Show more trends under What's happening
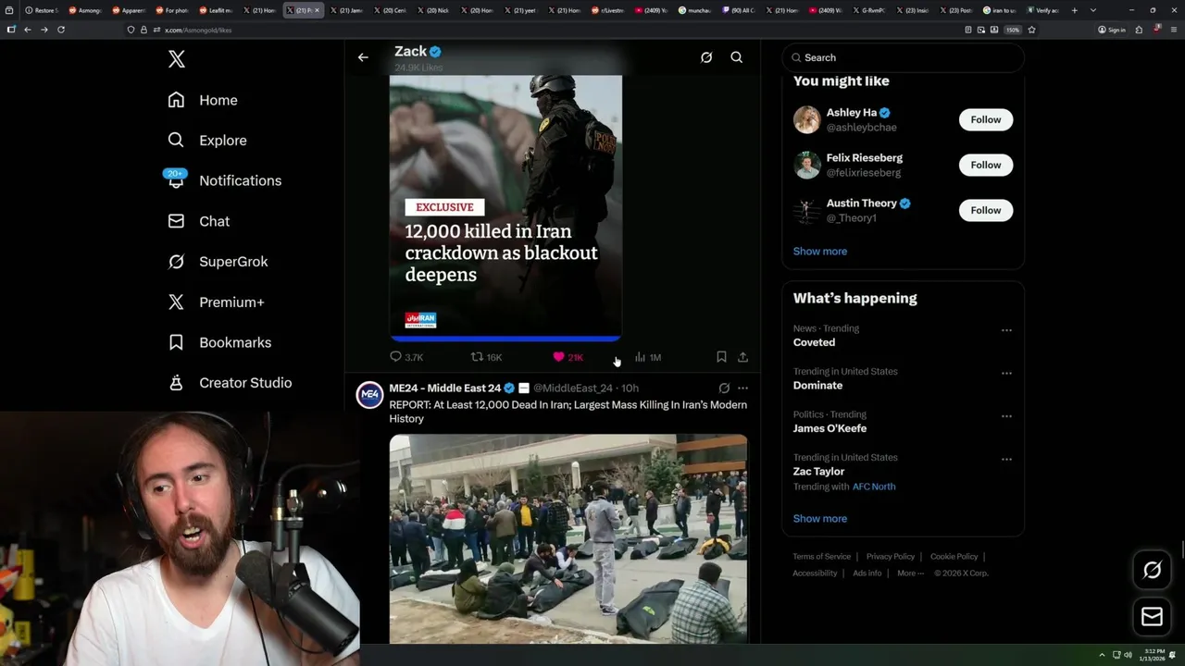Viewport: 1185px width, 666px height. point(819,519)
